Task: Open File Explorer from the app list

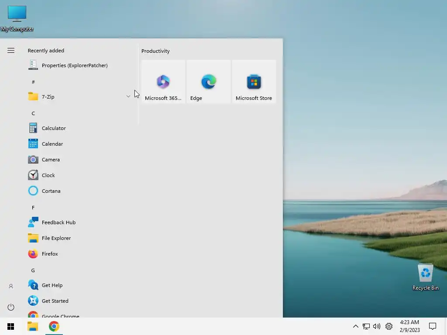Action: point(79,238)
